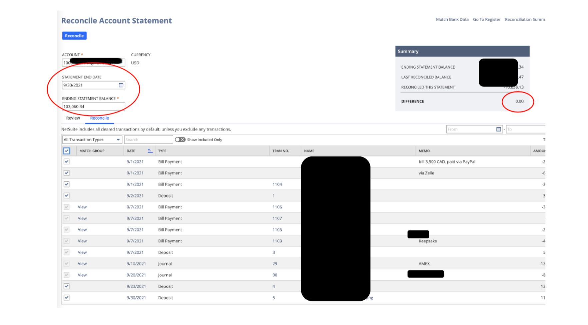View match group for the 9/10/2021 Journal
The image size is (588, 325).
(82, 263)
